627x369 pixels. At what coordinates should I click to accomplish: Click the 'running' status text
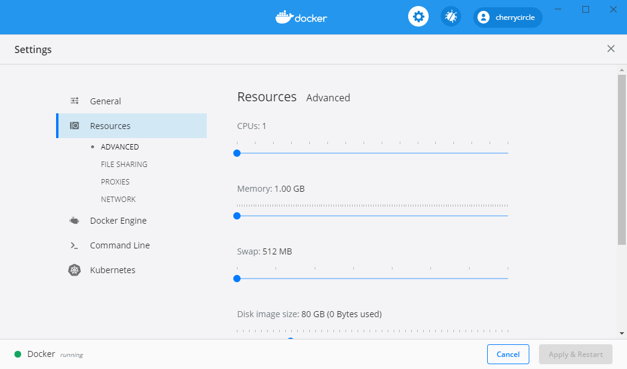[x=72, y=355]
